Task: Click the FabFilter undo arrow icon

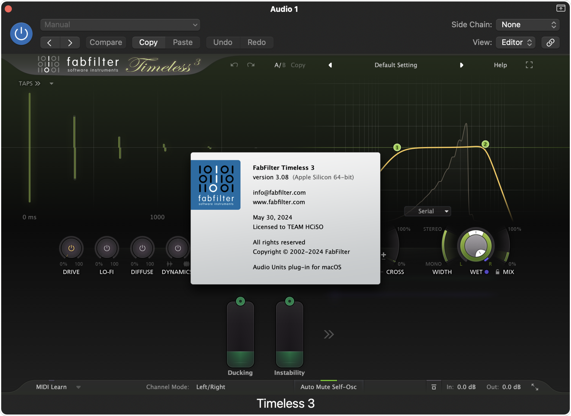Action: 234,65
